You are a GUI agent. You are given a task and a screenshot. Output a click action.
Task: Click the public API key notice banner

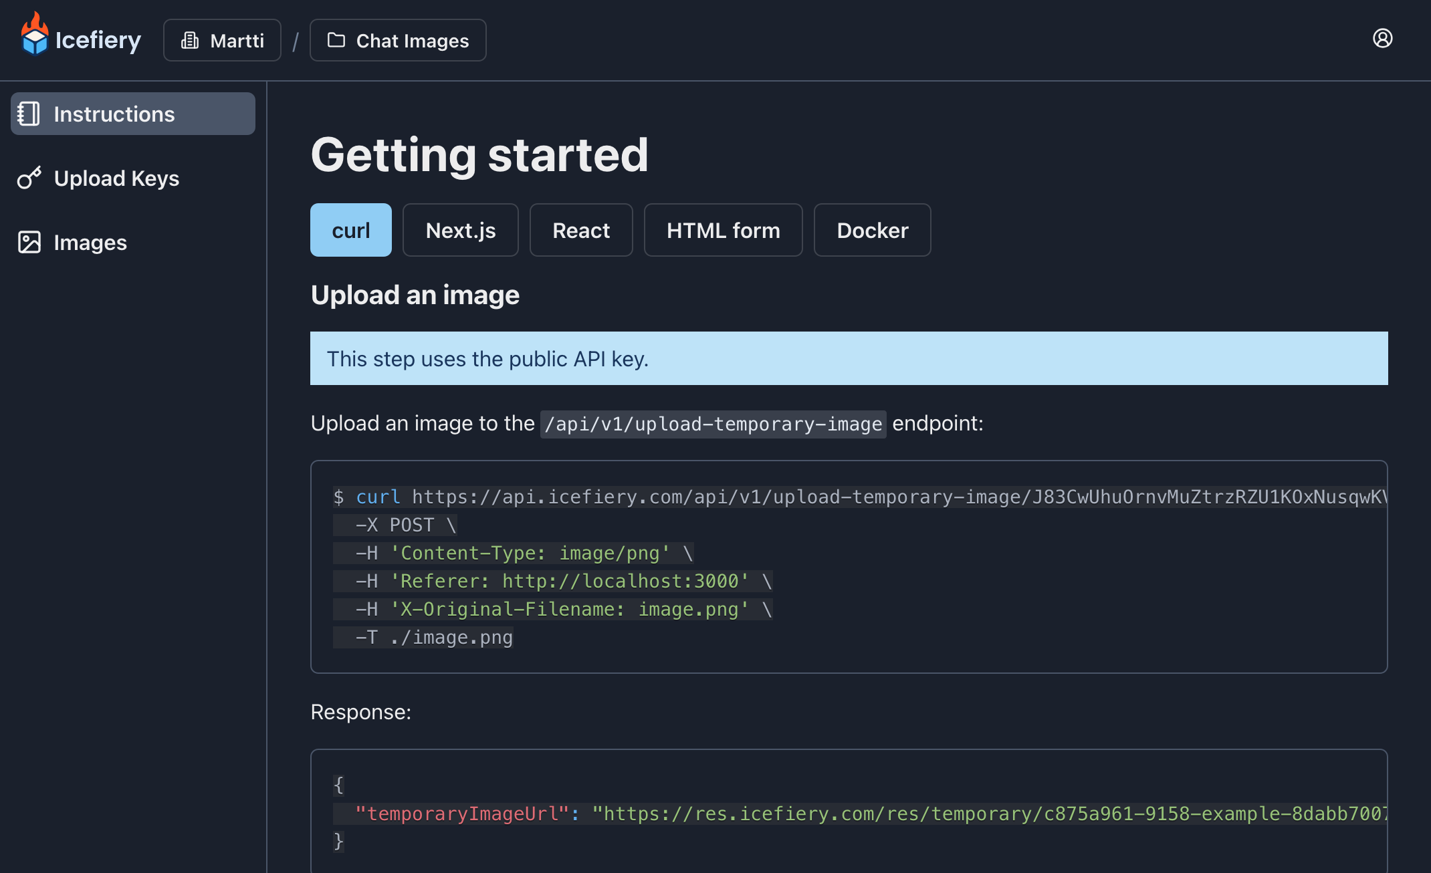coord(849,358)
